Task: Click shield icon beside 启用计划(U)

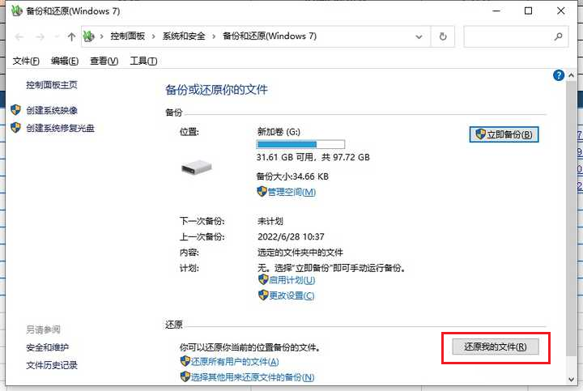Action: [x=263, y=279]
